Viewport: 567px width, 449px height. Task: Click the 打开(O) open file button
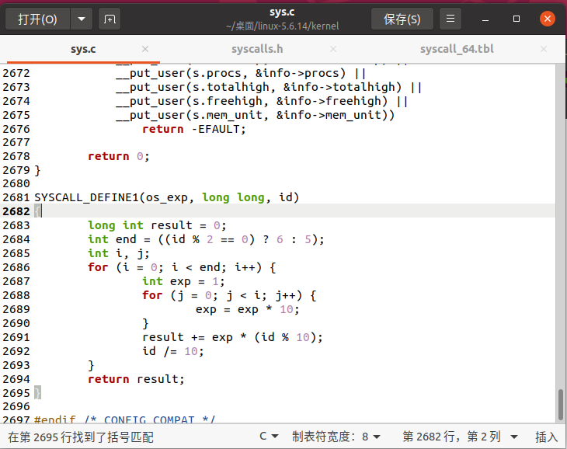click(x=37, y=19)
